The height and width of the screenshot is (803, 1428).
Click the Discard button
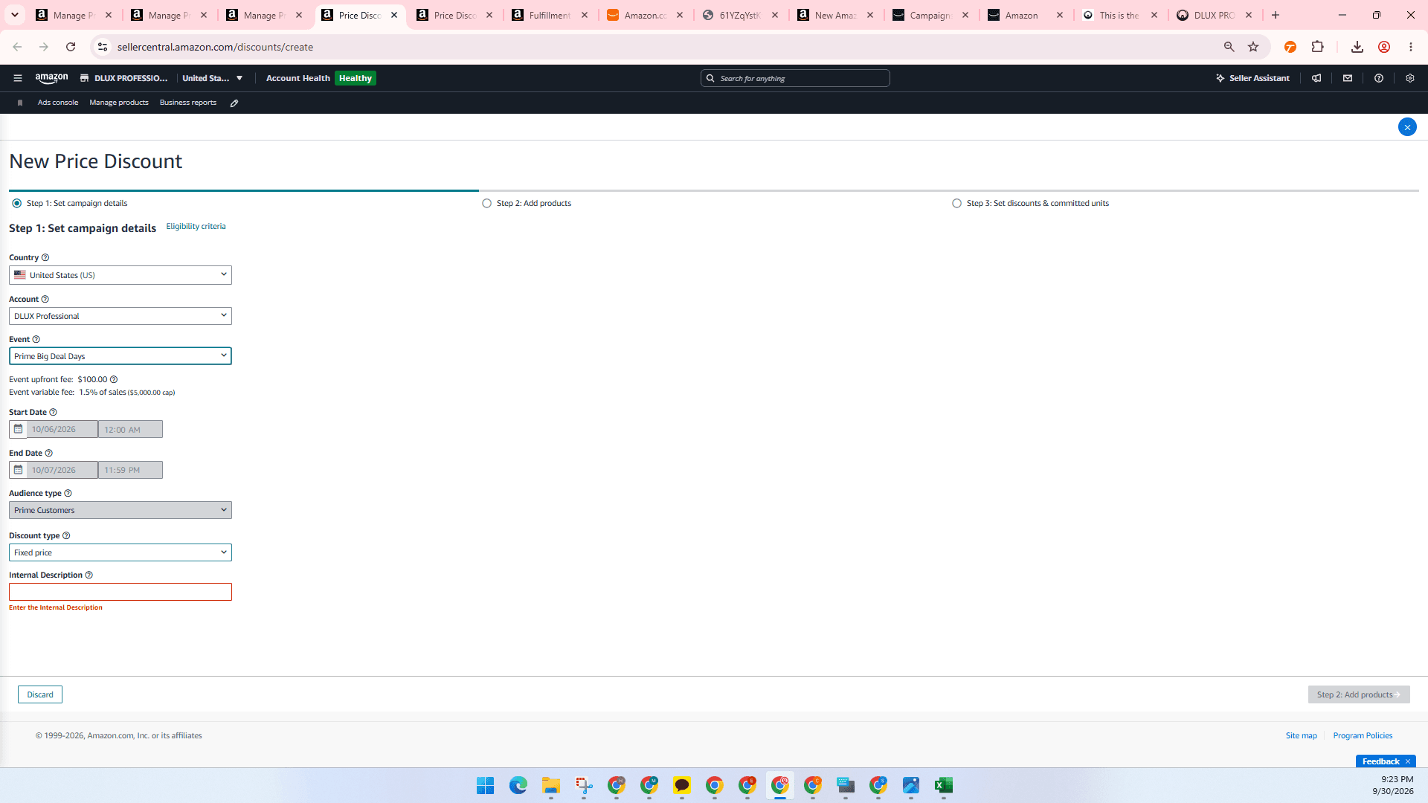40,694
